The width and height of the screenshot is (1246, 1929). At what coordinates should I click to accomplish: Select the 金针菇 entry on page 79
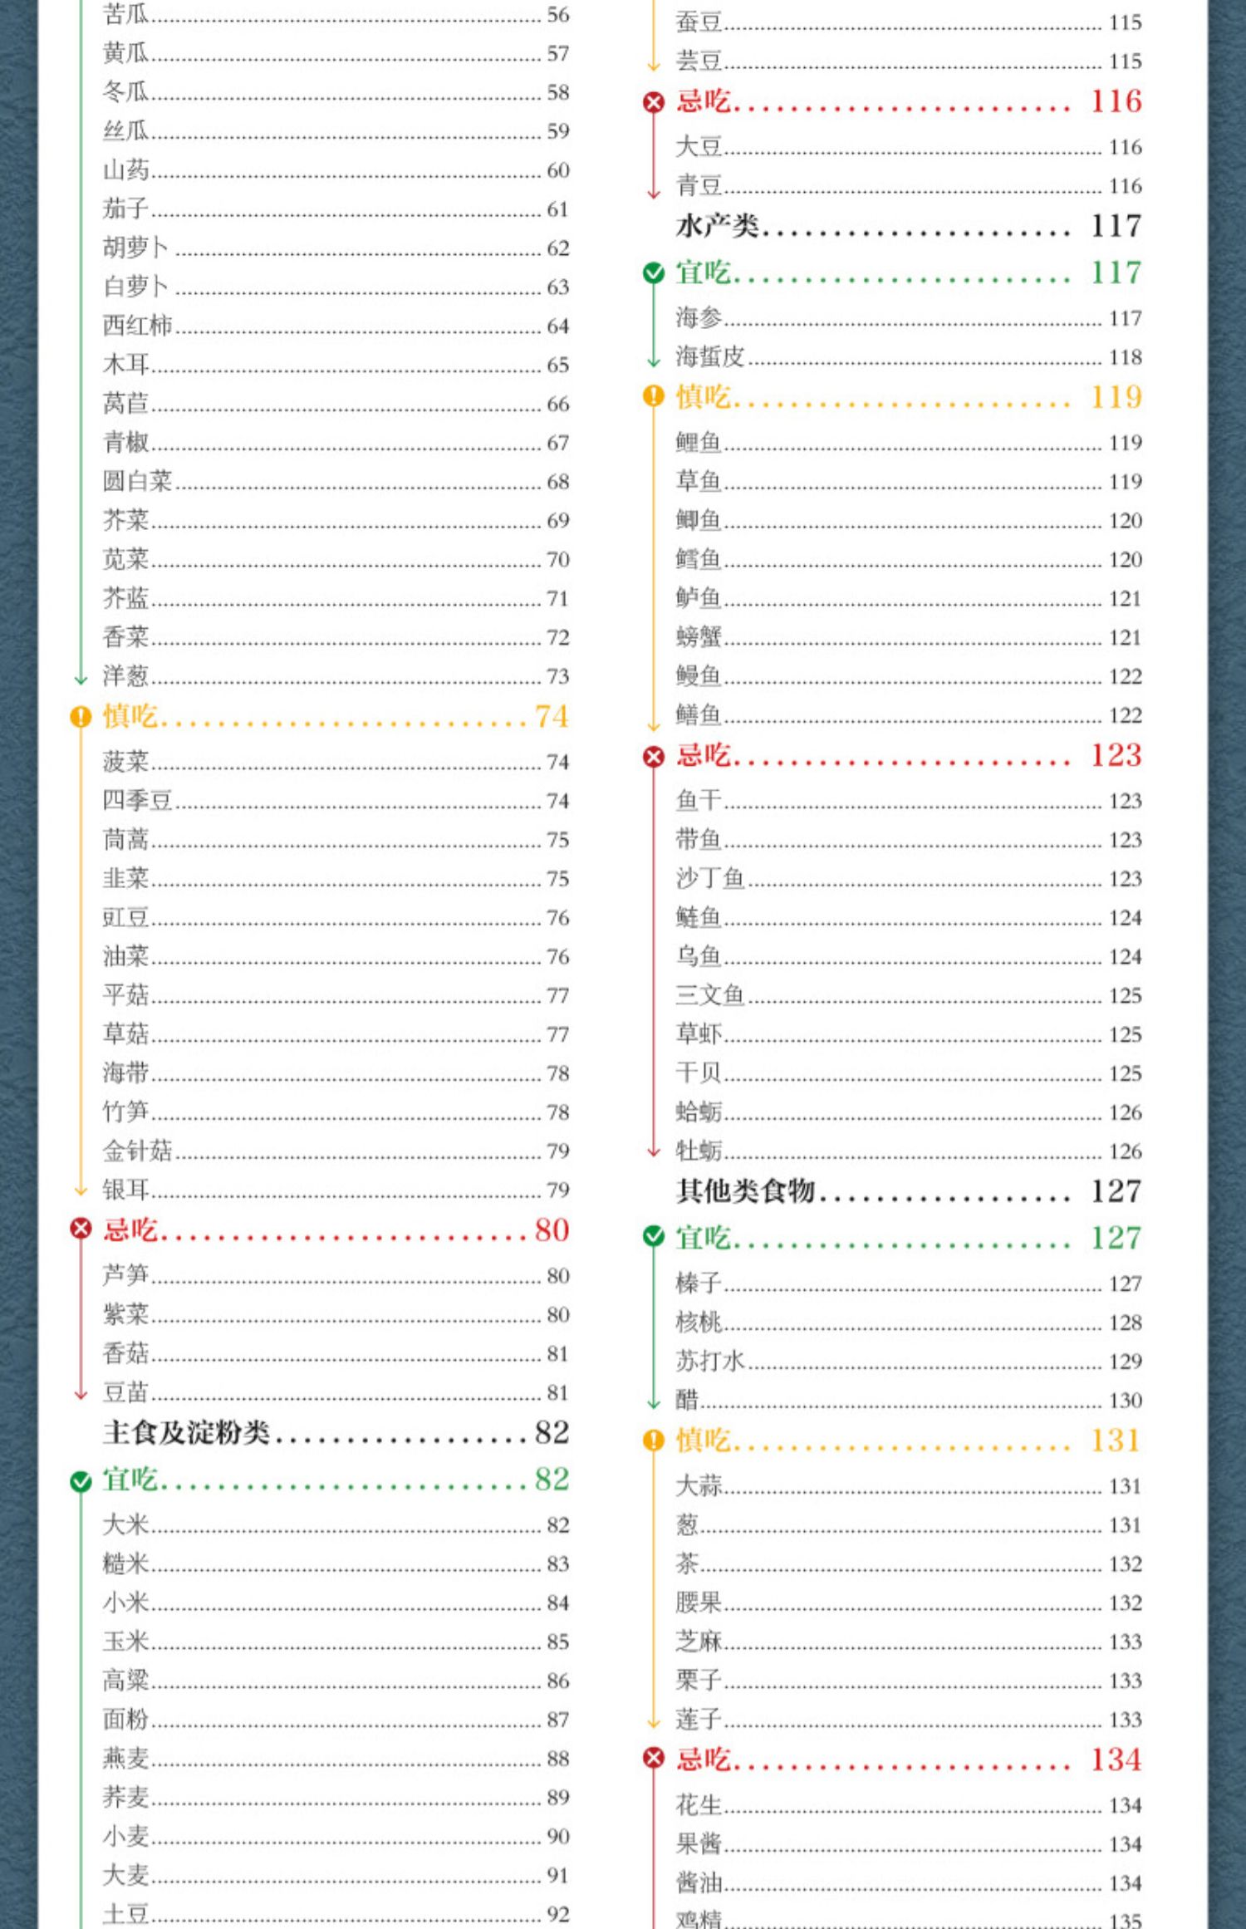click(336, 1151)
